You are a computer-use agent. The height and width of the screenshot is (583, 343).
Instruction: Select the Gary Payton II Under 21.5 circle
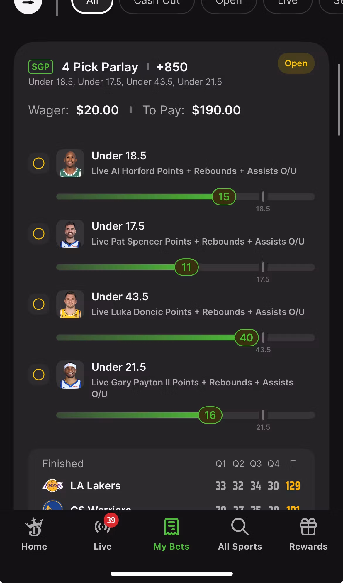coord(39,375)
